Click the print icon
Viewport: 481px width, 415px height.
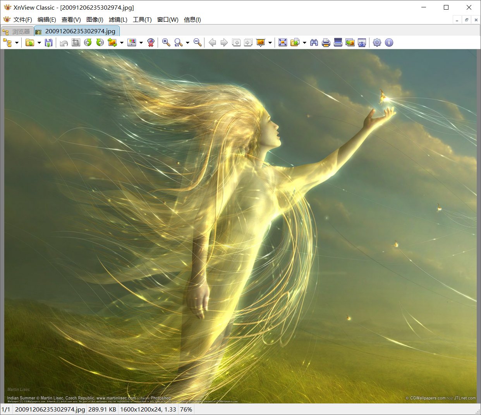click(326, 43)
